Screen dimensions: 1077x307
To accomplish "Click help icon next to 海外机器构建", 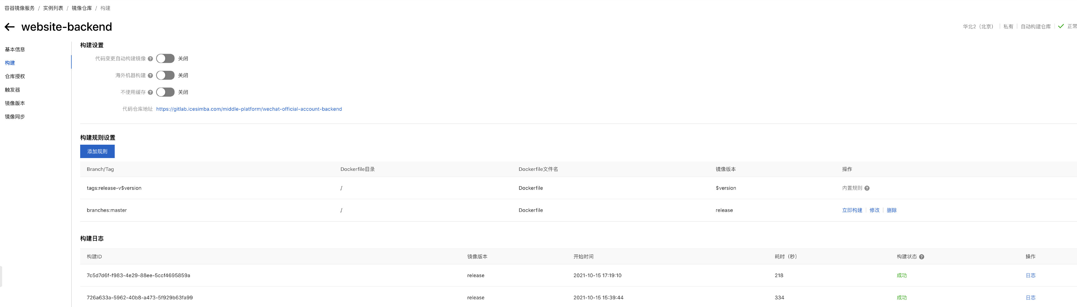I will pyautogui.click(x=150, y=76).
